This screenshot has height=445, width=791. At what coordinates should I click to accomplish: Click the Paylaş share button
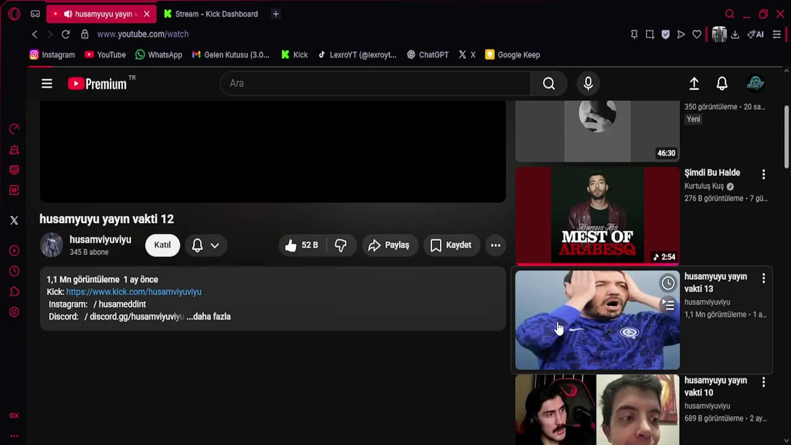click(389, 245)
